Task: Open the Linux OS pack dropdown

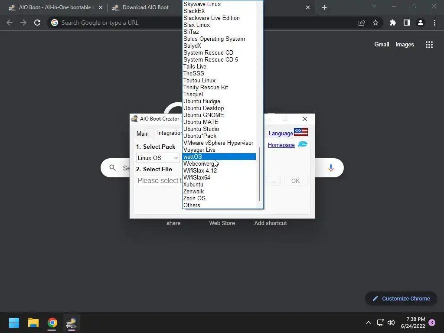Action: pyautogui.click(x=158, y=158)
